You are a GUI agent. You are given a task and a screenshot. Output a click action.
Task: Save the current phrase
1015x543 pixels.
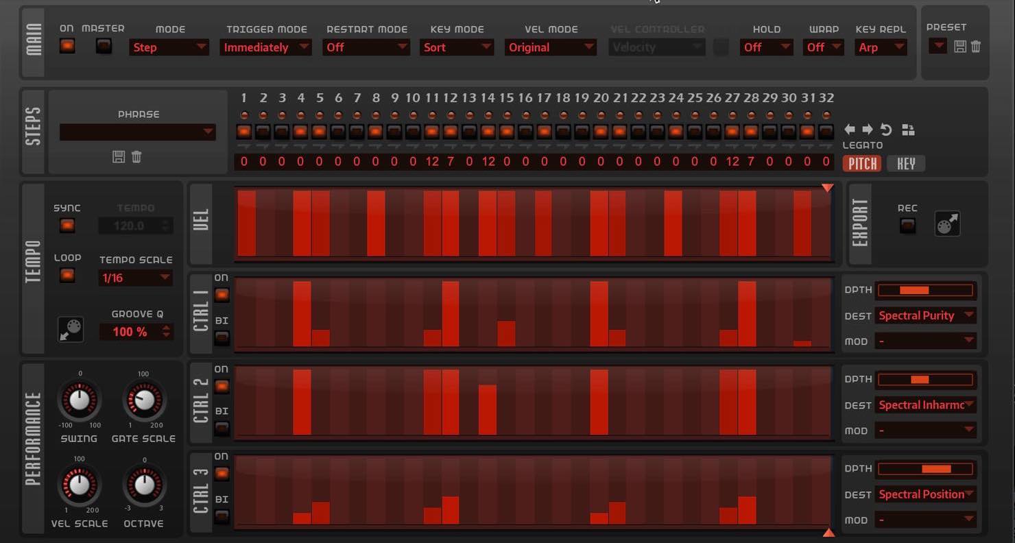[x=119, y=156]
